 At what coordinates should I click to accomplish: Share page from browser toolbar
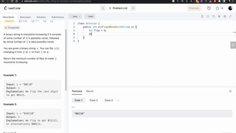click(x=187, y=1)
